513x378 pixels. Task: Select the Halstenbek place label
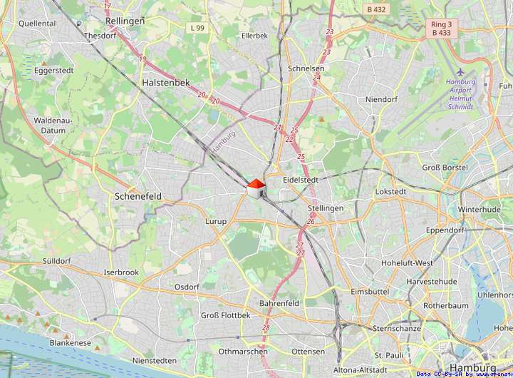click(166, 83)
